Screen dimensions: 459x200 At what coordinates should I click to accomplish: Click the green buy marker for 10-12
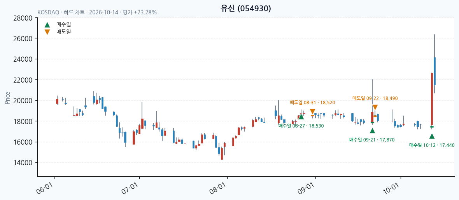tap(432, 136)
